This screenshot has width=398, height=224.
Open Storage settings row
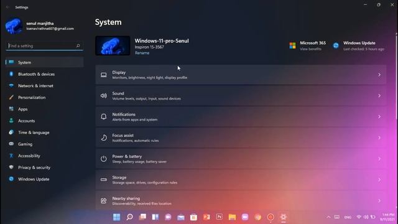point(241,180)
